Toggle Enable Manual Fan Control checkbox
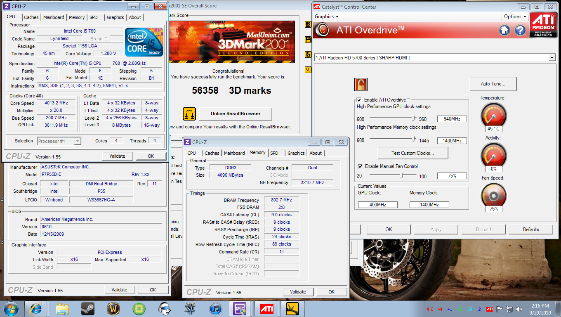The image size is (561, 317). click(x=360, y=166)
